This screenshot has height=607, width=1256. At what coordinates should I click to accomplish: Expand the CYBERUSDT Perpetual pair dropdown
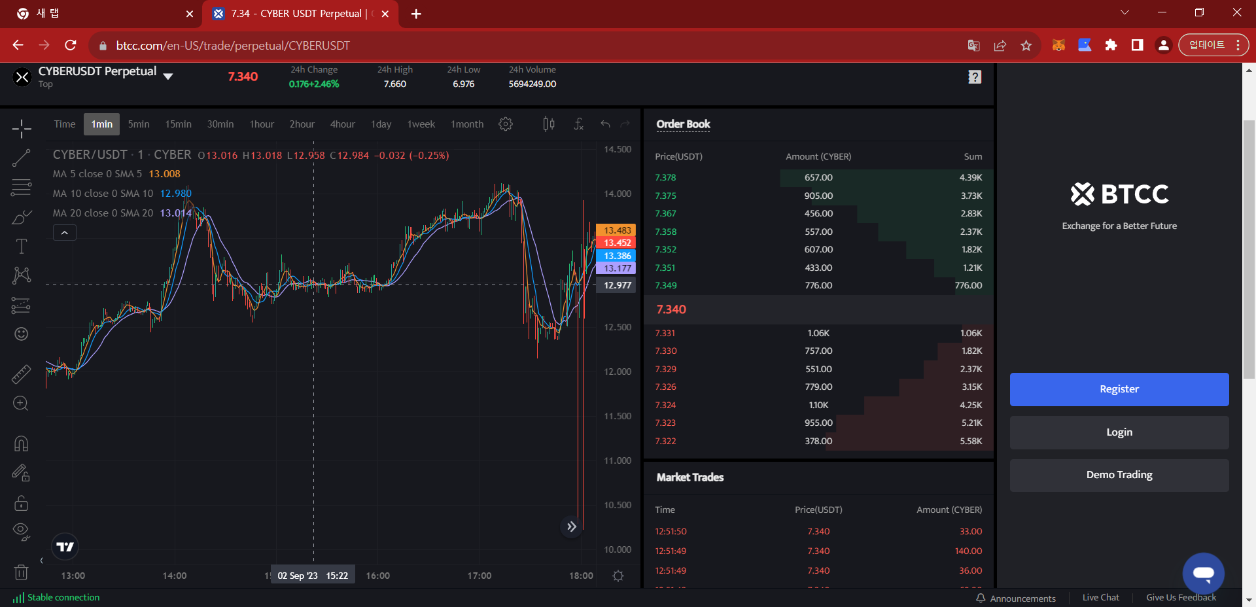point(168,77)
